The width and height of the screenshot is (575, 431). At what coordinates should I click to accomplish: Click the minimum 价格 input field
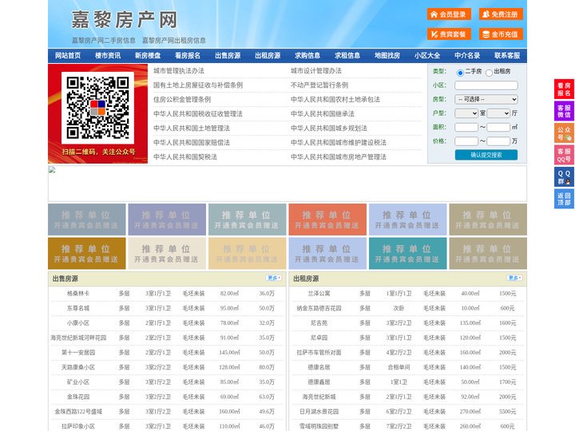click(466, 141)
